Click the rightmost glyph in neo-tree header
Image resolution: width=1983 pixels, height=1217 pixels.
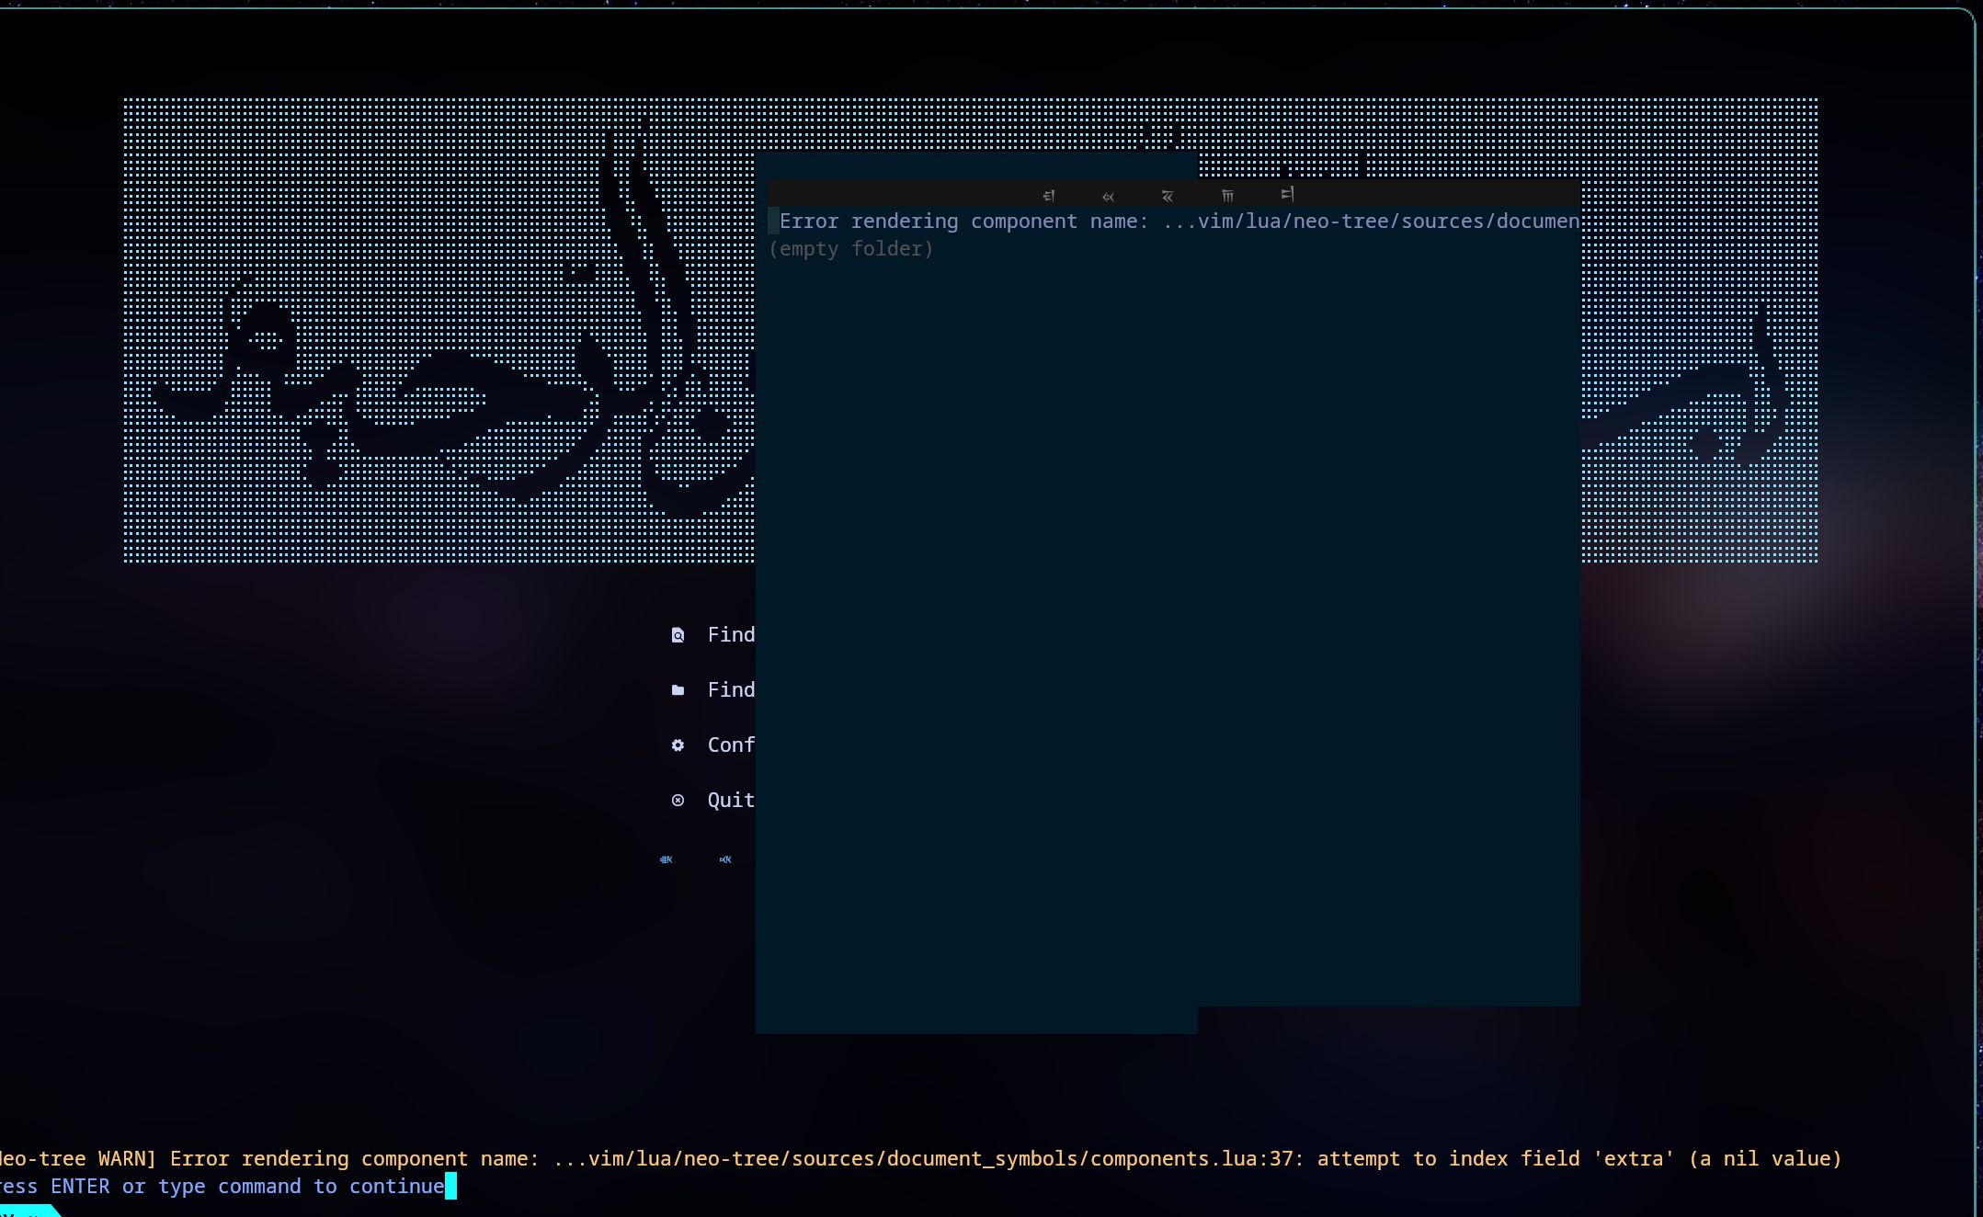[1287, 194]
